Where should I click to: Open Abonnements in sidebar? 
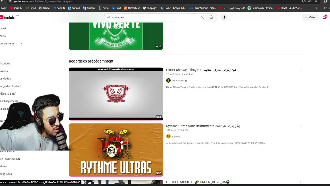click(7, 44)
